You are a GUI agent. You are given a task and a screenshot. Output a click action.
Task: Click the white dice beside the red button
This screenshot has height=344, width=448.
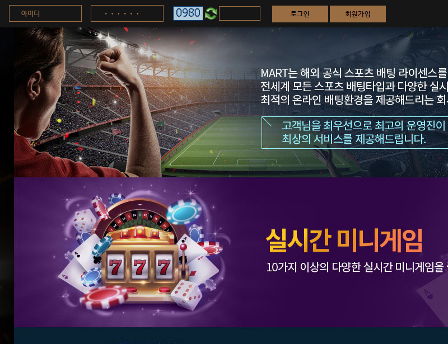[187, 295]
